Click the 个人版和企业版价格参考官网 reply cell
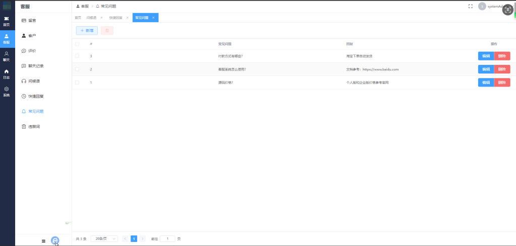Image resolution: width=516 pixels, height=246 pixels. coord(367,83)
